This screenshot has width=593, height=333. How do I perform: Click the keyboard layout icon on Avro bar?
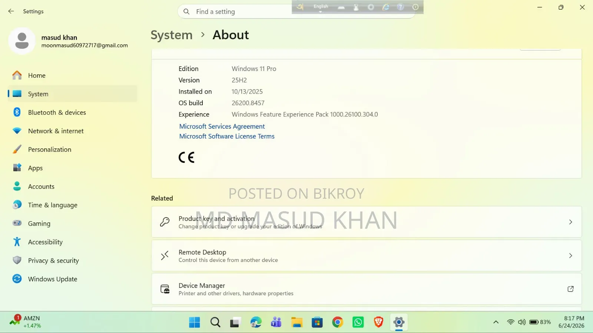[x=341, y=7]
